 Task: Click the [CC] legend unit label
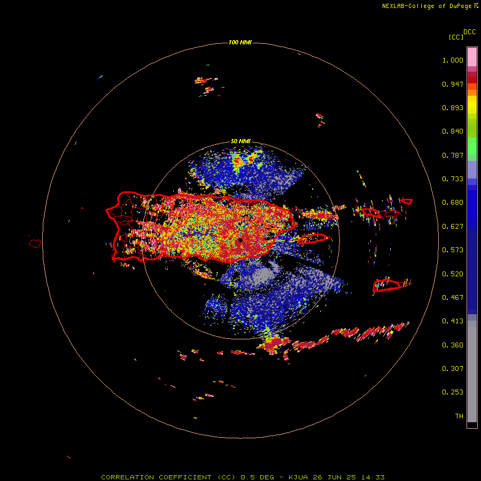[x=456, y=37]
